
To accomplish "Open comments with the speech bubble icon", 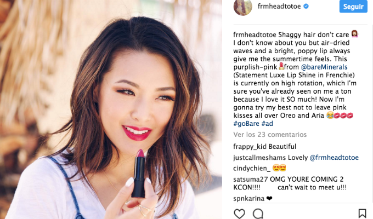I will pos(258,214).
